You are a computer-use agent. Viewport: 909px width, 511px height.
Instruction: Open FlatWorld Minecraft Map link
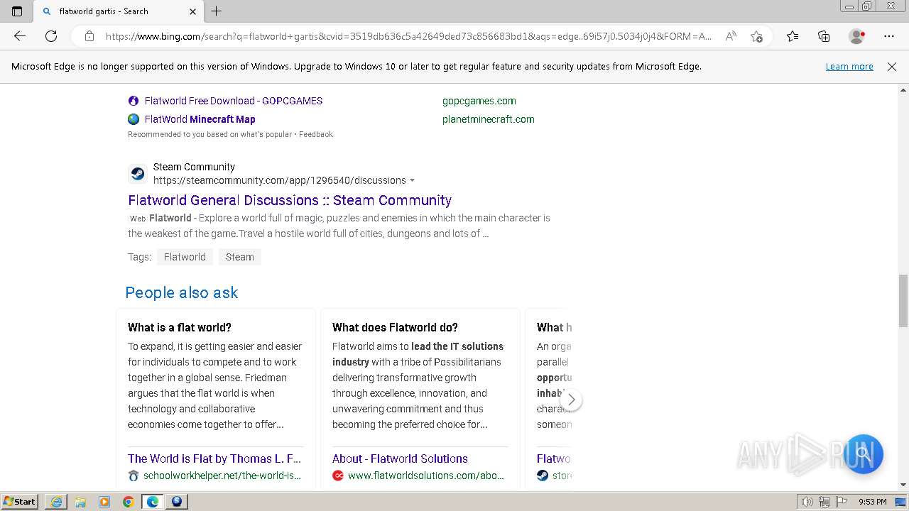(x=200, y=119)
